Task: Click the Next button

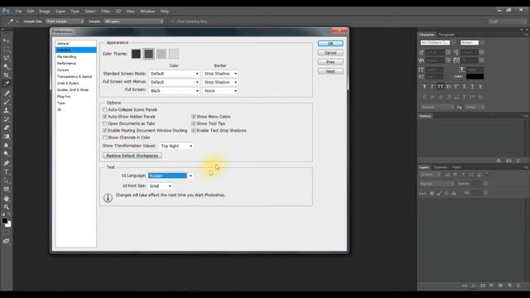Action: tap(330, 71)
